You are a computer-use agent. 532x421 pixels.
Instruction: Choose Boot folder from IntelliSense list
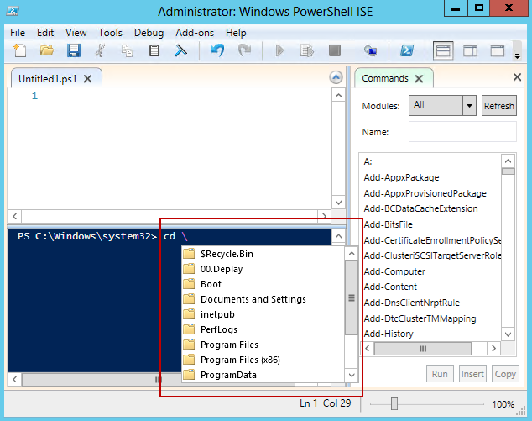(263, 284)
